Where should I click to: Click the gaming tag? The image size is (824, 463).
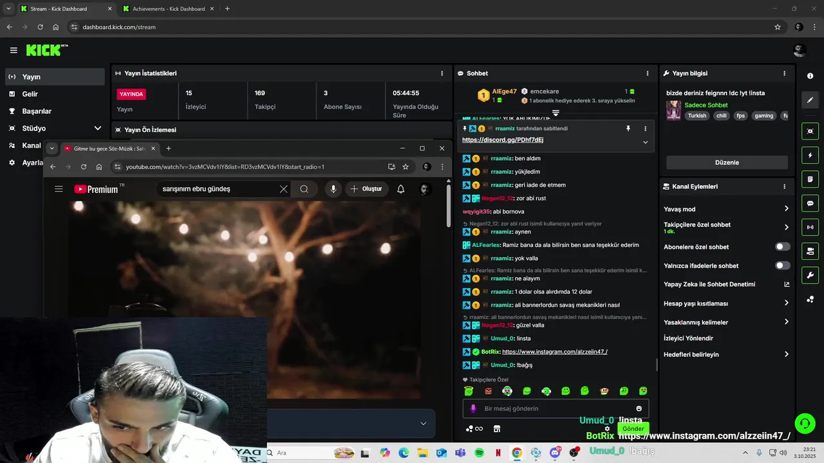[x=763, y=116]
